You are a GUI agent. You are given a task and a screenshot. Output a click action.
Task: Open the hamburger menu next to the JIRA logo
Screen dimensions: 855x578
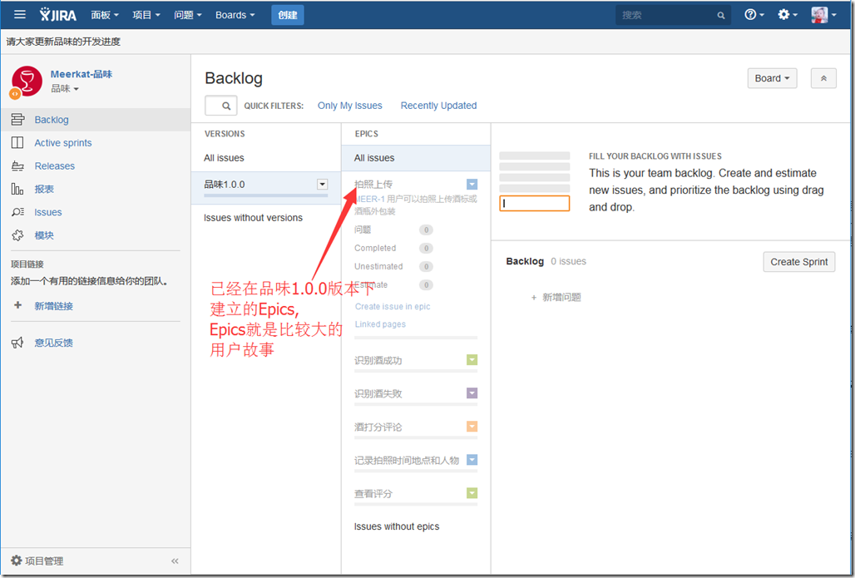20,15
